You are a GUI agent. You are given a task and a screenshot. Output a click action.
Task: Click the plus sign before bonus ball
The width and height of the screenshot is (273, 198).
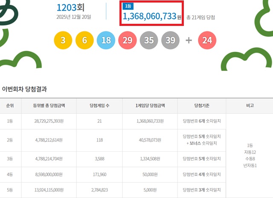point(189,40)
